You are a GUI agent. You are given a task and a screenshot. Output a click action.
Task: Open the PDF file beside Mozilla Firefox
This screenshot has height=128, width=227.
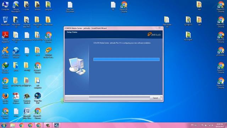pyautogui.click(x=16, y=98)
